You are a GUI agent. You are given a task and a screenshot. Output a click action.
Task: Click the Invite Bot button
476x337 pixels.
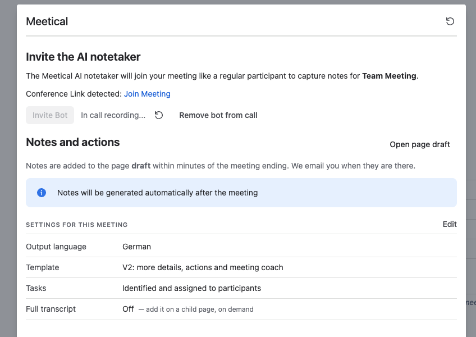[50, 115]
